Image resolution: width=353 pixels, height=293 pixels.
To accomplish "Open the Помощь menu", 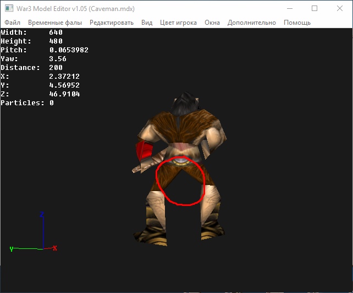I will [297, 23].
